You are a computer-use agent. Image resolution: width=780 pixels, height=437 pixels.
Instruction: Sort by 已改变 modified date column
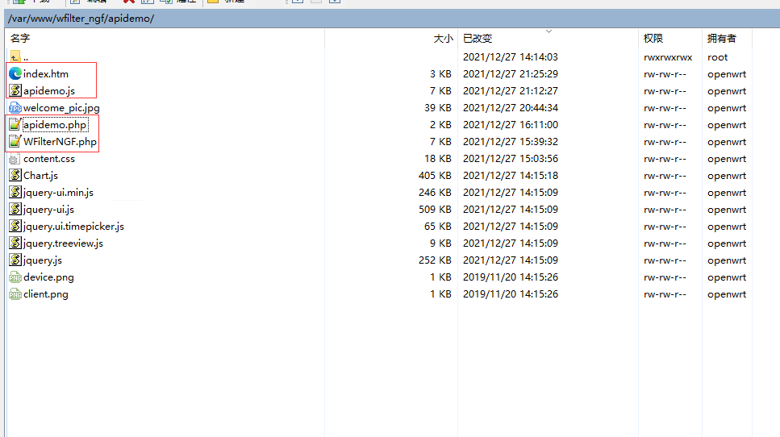click(x=478, y=38)
